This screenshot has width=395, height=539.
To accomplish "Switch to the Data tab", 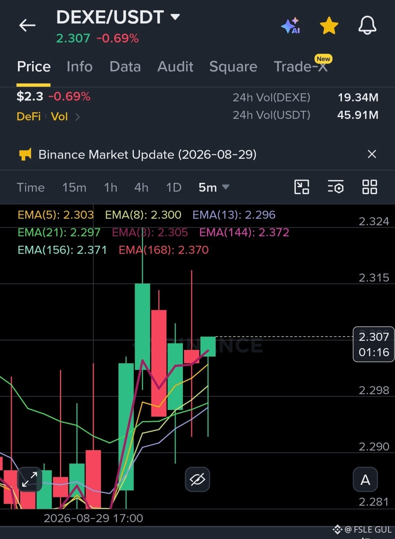I will [125, 67].
